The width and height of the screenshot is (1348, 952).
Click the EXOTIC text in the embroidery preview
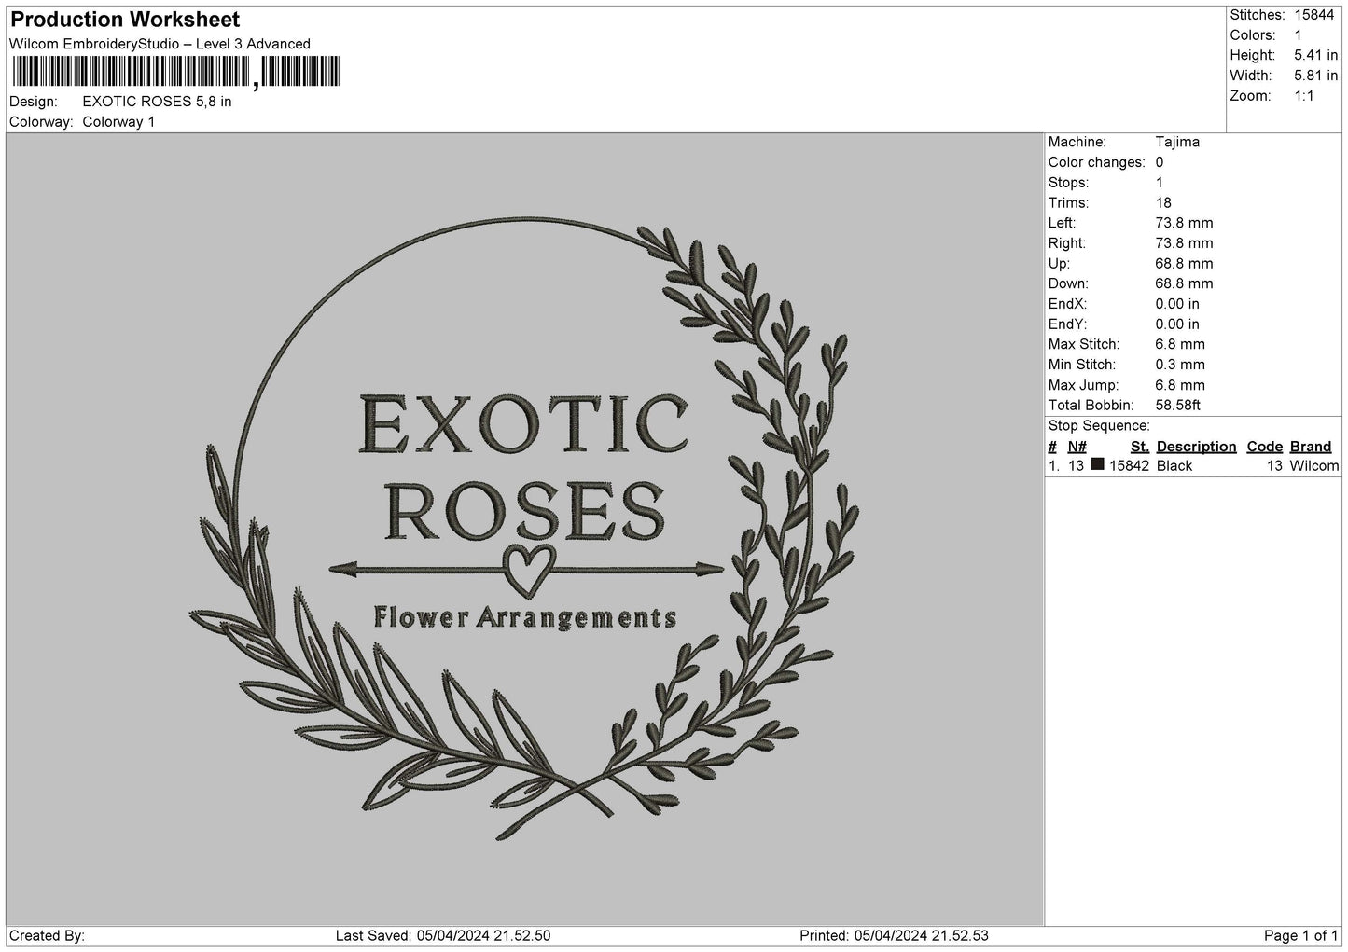click(x=524, y=424)
